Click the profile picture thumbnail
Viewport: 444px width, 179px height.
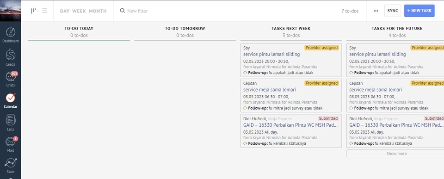click(x=11, y=11)
